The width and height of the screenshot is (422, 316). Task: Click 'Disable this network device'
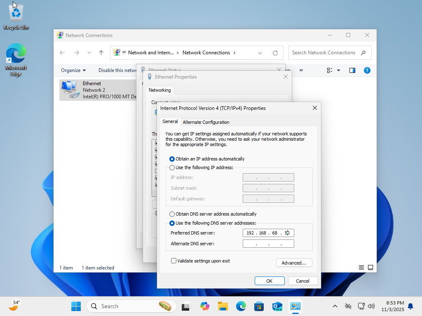coord(117,70)
